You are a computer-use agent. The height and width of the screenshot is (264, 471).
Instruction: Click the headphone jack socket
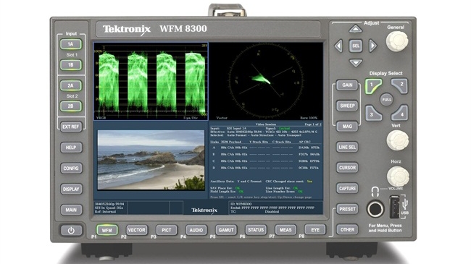click(x=375, y=208)
